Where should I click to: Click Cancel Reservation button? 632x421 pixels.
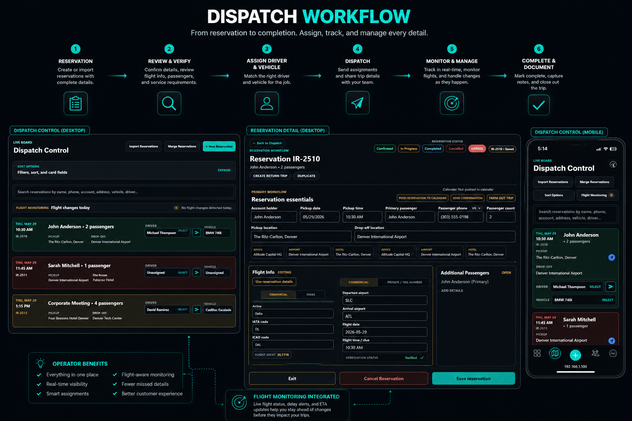tap(384, 379)
